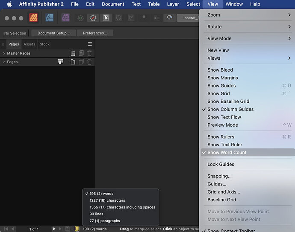Delete master page using trash icon

89,53
